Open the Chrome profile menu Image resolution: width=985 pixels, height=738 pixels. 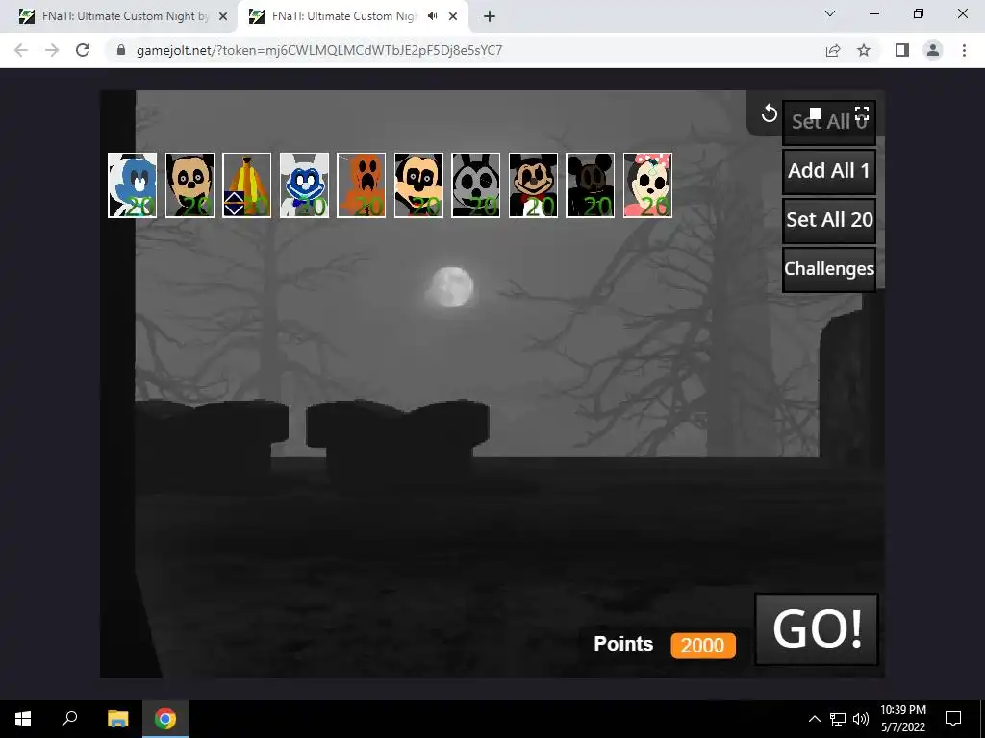coord(933,50)
